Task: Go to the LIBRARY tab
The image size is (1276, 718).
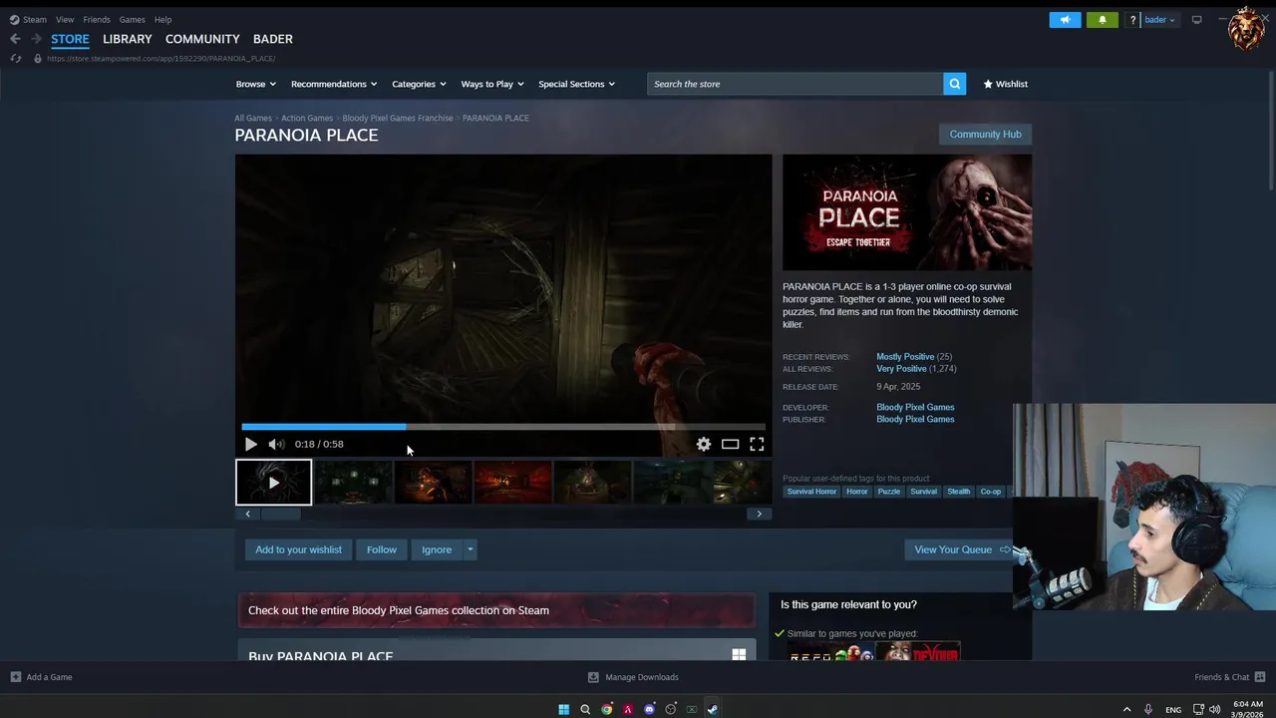Action: coord(128,39)
